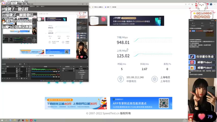This screenshot has width=217, height=122.
Task: Mute the upper mixer track speaker icon
Action: coord(56,72)
